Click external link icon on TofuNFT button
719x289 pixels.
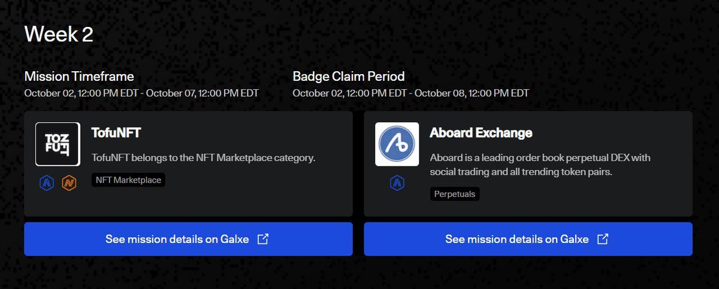(x=263, y=239)
